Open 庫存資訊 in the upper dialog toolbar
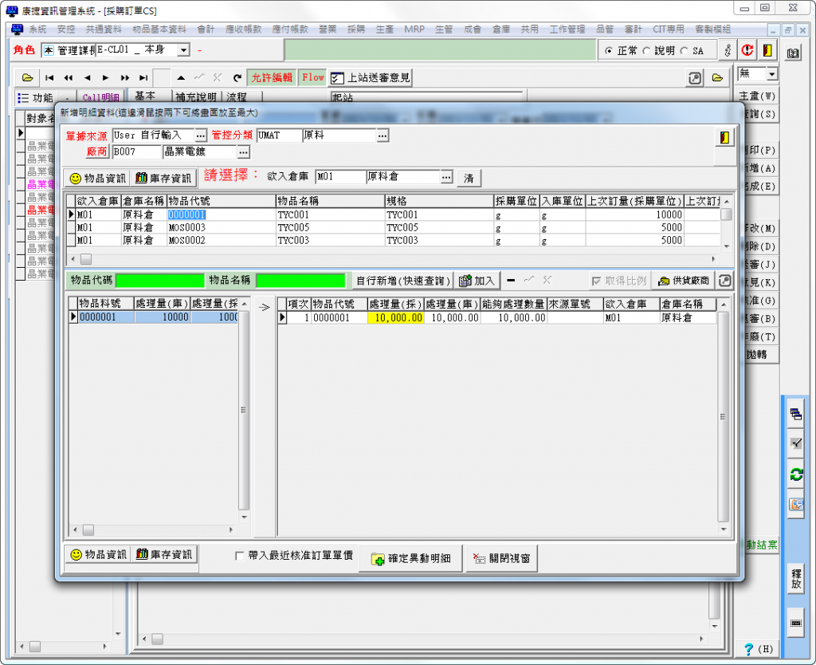 point(163,178)
